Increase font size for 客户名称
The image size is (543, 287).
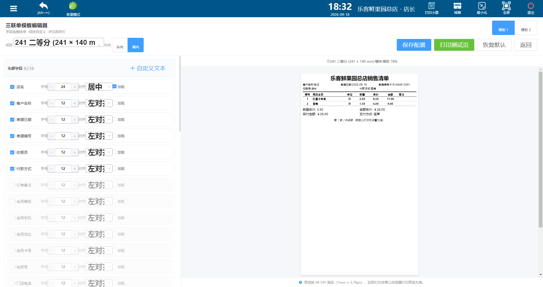click(75, 103)
